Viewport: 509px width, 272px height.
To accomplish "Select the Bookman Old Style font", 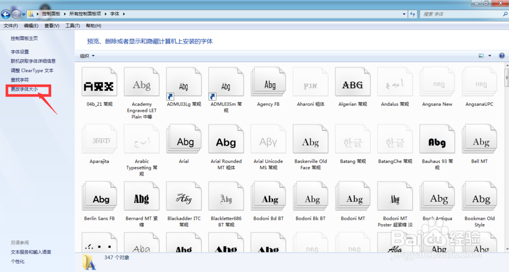I will (x=479, y=196).
